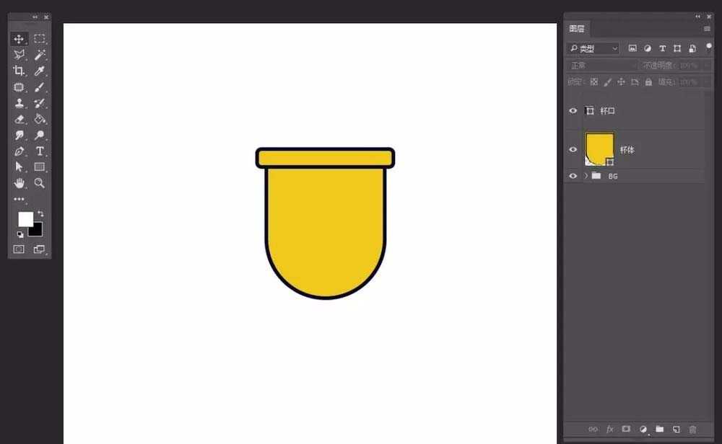The image size is (722, 444).
Task: Click the delete layer trash button
Action: pos(692,430)
